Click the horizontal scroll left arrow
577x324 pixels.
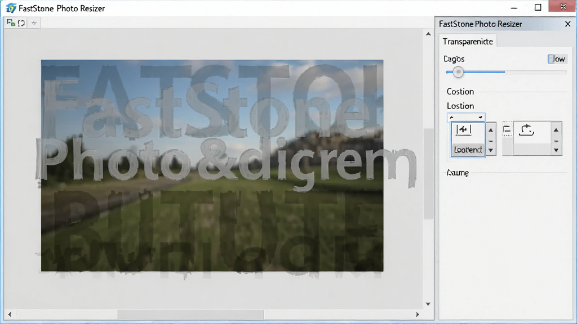10,314
